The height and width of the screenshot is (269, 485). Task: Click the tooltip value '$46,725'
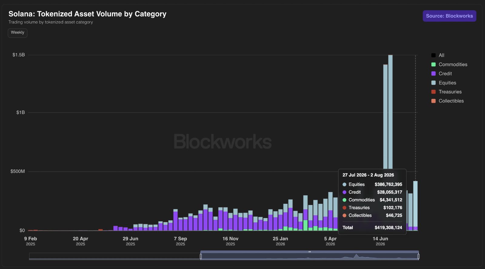pyautogui.click(x=394, y=215)
